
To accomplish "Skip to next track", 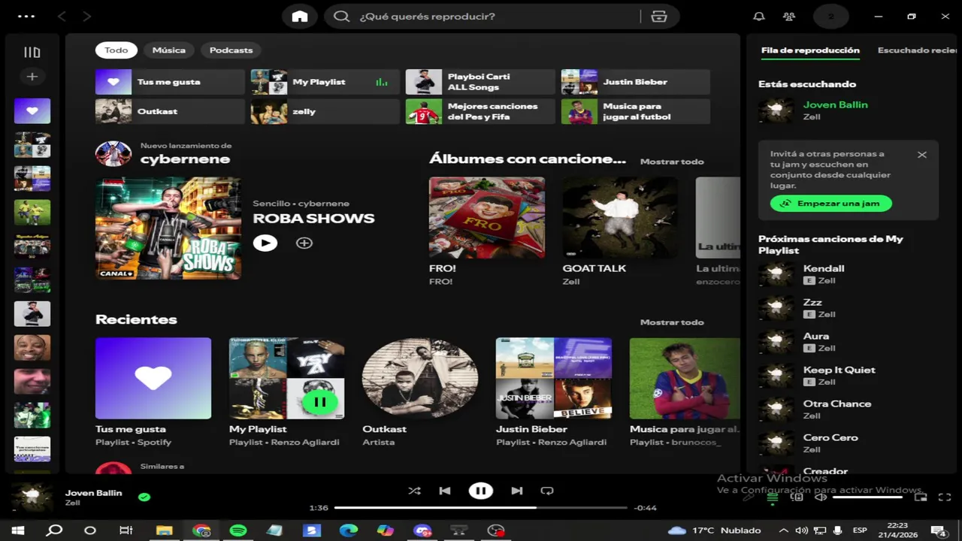I will tap(517, 491).
